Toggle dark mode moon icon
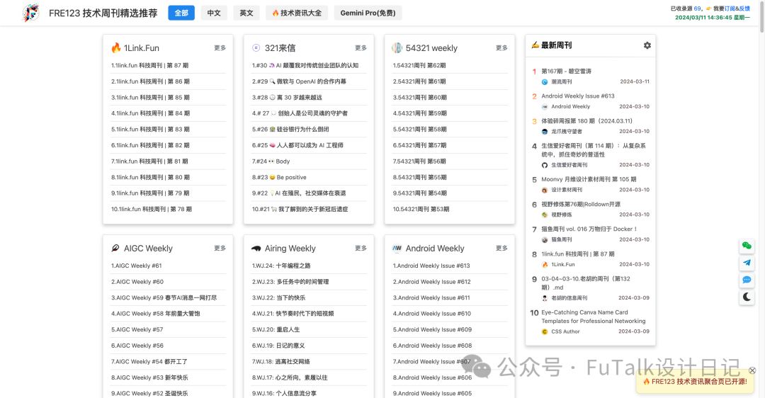The height and width of the screenshot is (398, 765). tap(747, 297)
